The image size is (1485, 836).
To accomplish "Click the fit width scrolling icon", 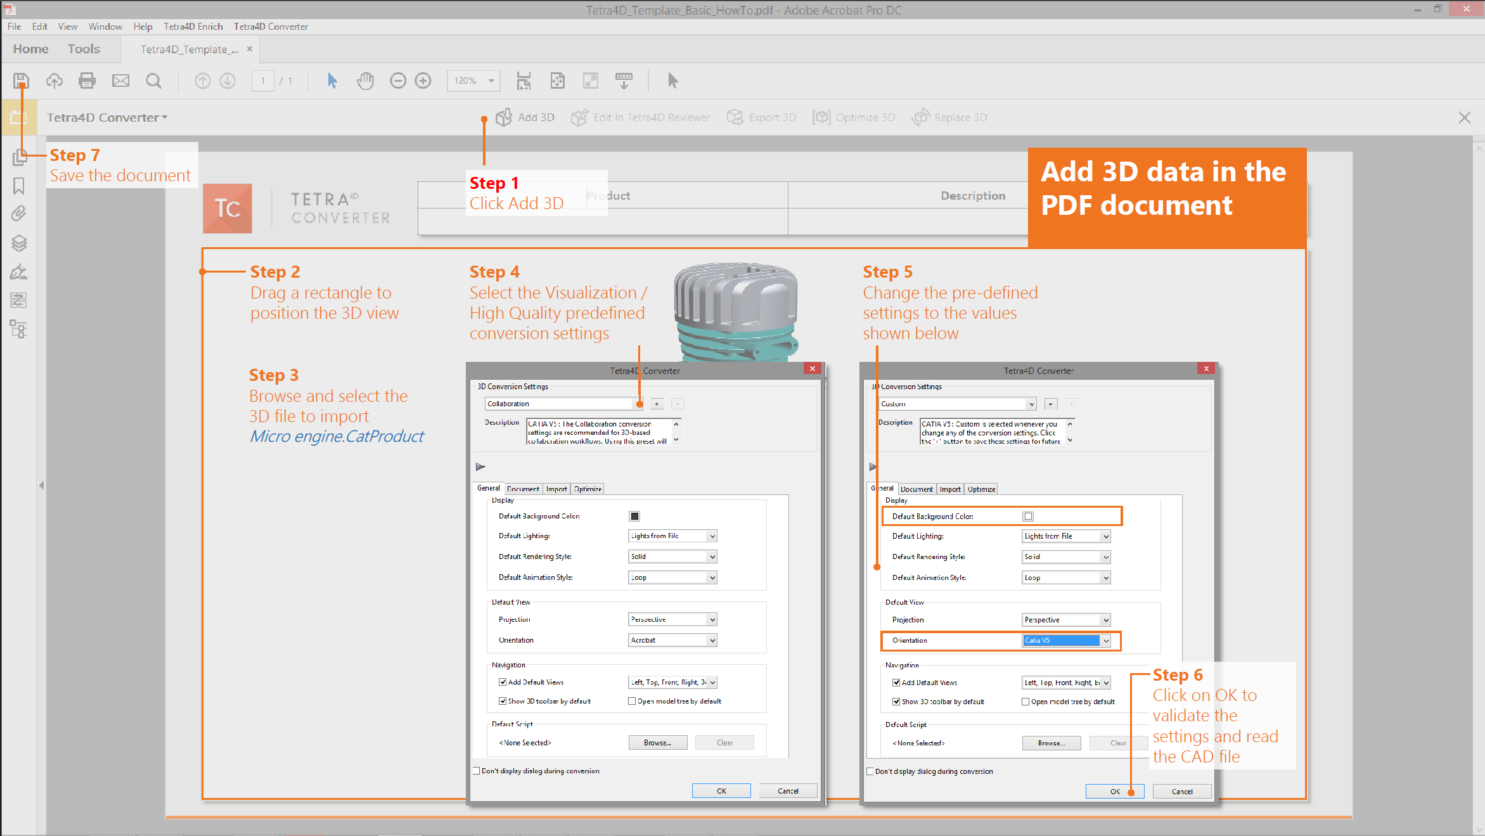I will (x=524, y=80).
